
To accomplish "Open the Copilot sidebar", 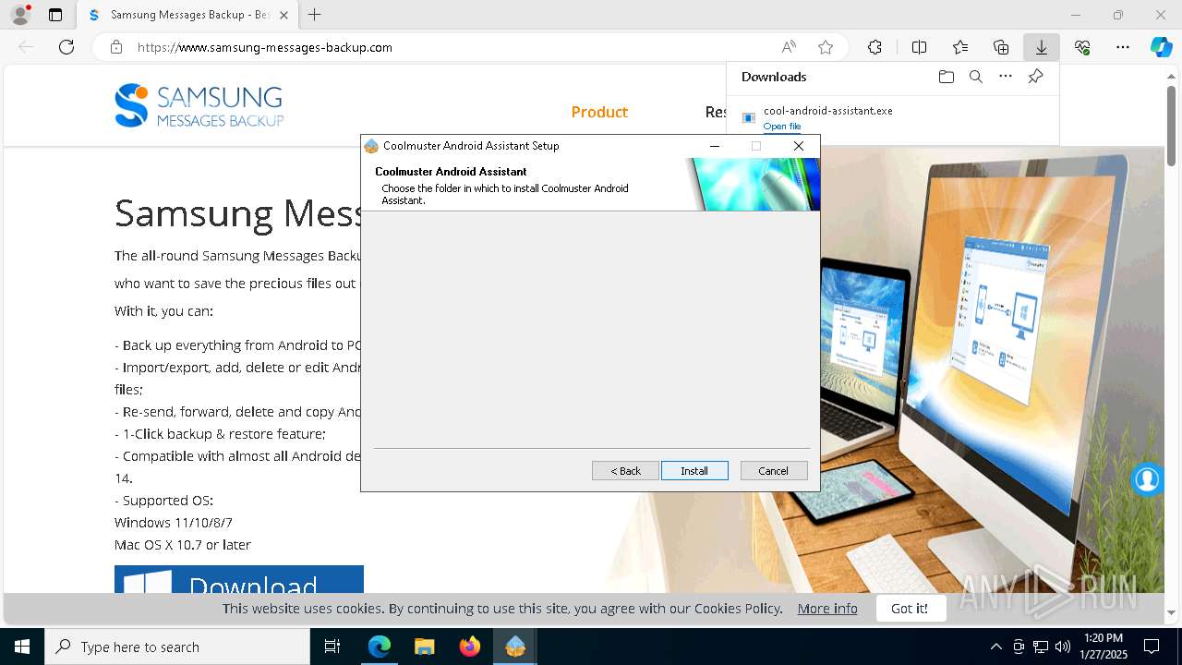I will click(x=1161, y=47).
